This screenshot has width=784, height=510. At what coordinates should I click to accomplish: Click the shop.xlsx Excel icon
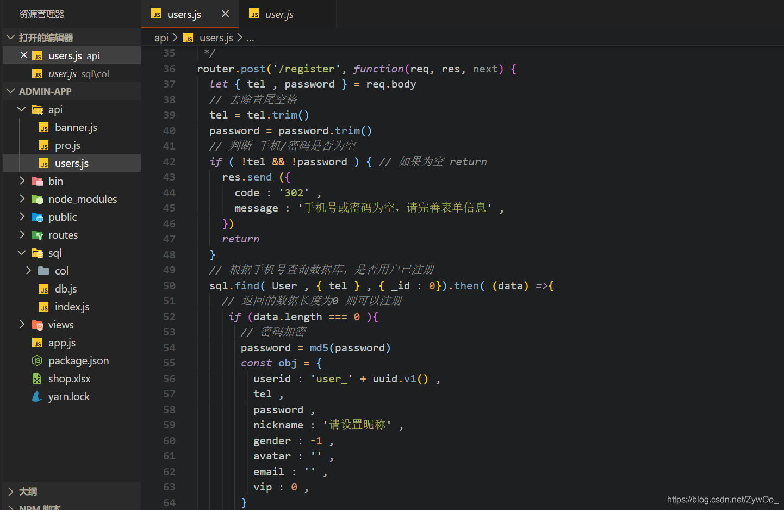37,378
